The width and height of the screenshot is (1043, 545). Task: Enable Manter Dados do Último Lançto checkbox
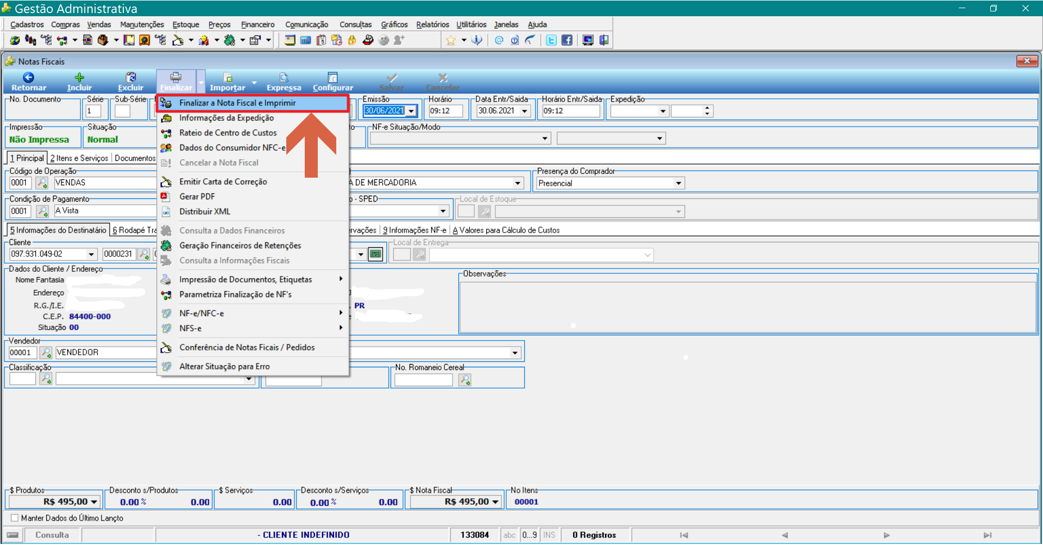(x=15, y=518)
